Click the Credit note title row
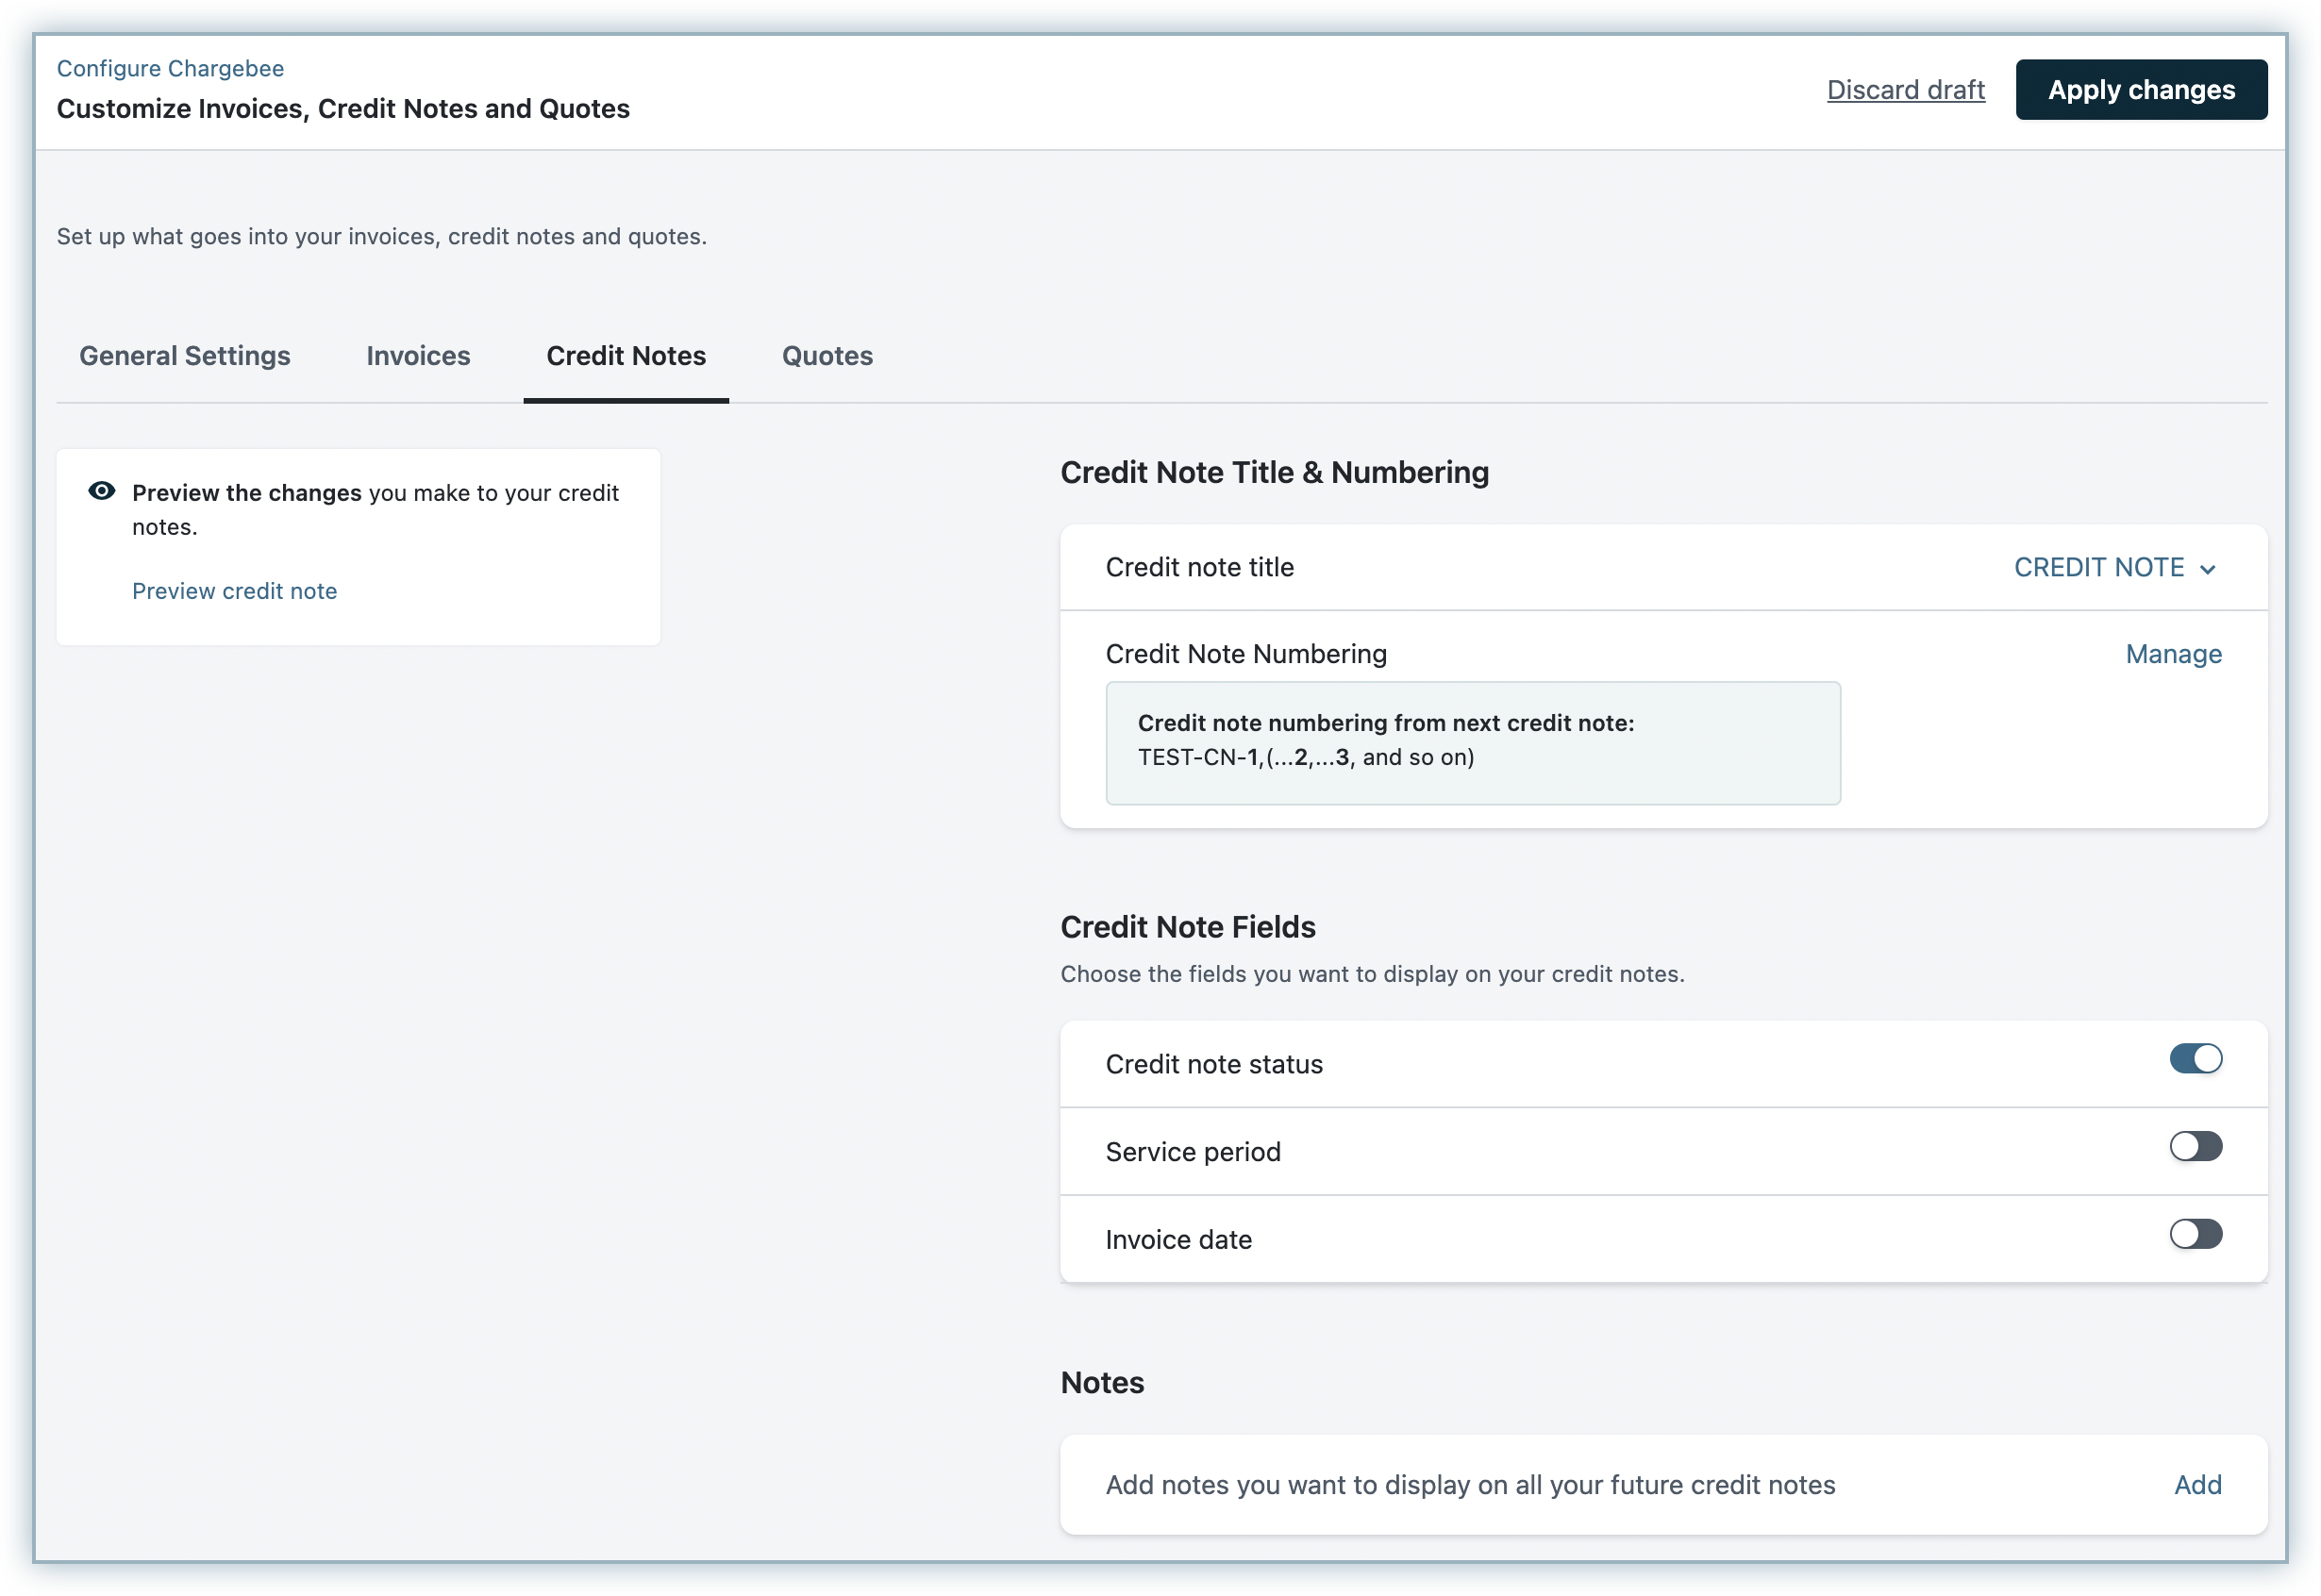The width and height of the screenshot is (2321, 1596). pyautogui.click(x=1200, y=567)
